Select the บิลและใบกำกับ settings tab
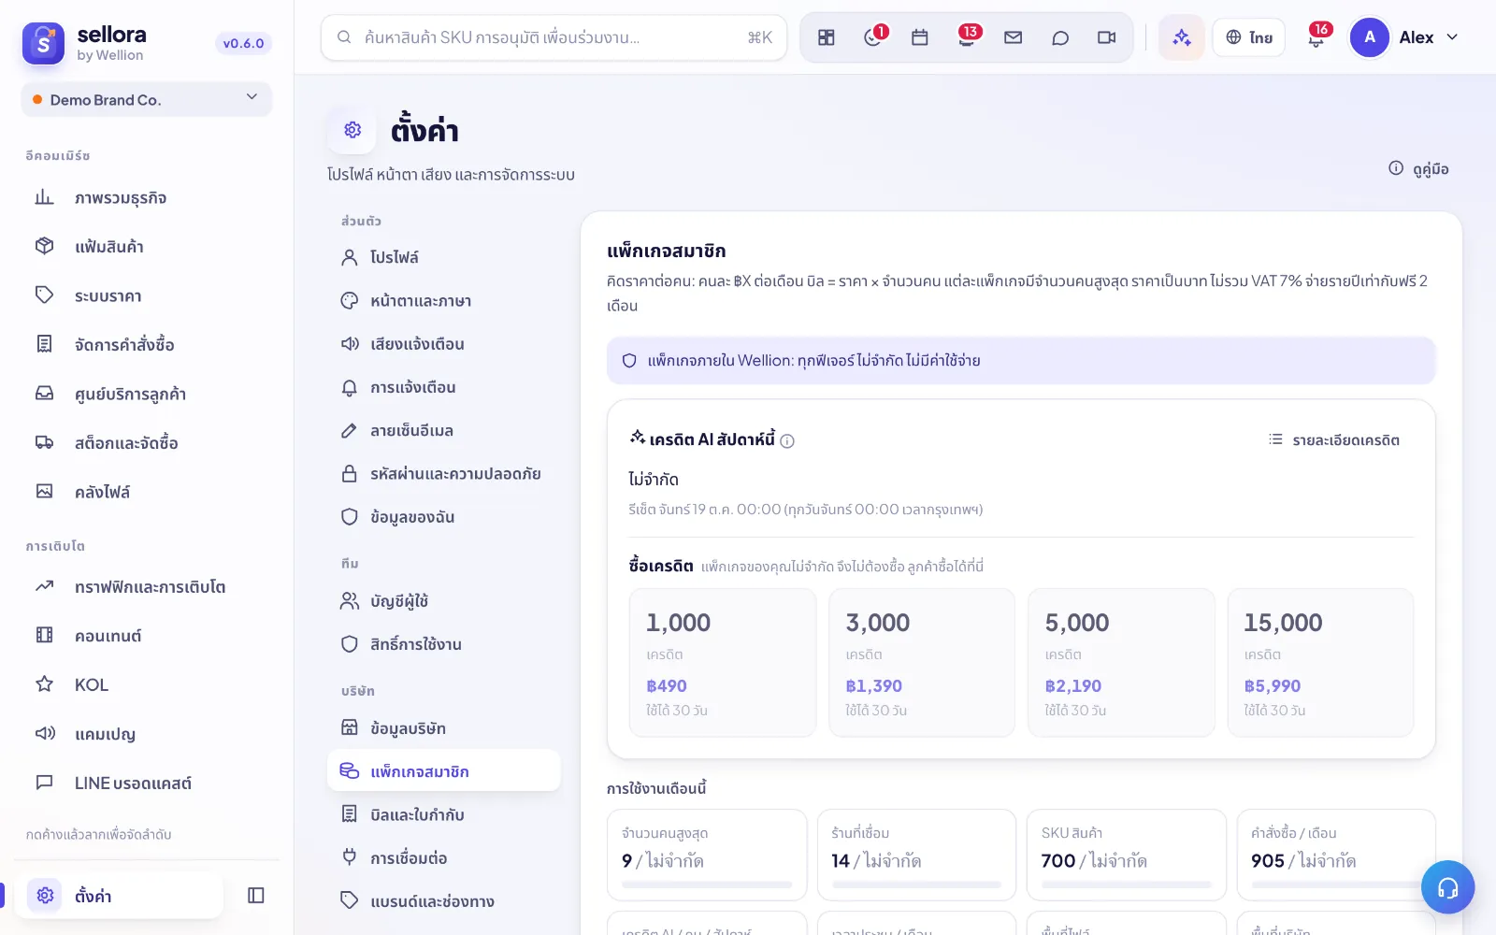 (444, 815)
